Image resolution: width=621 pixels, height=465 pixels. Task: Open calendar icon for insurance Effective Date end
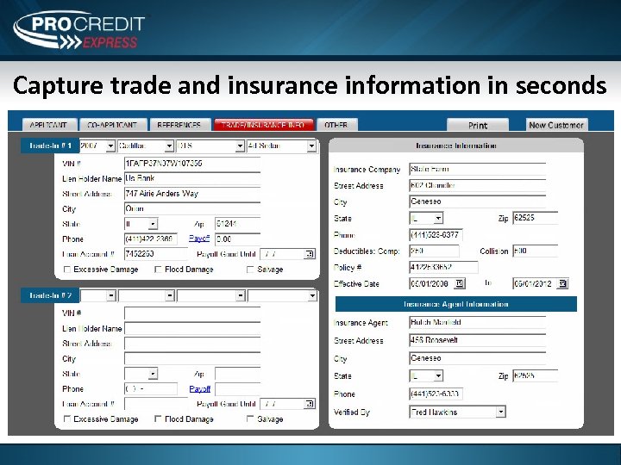(562, 283)
